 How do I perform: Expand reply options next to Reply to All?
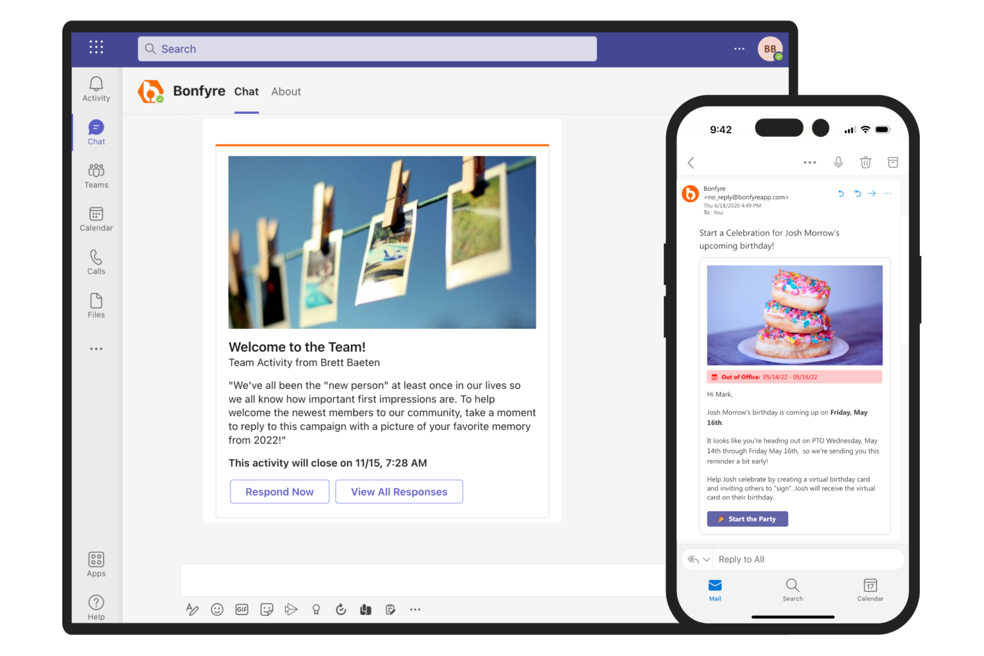[707, 559]
